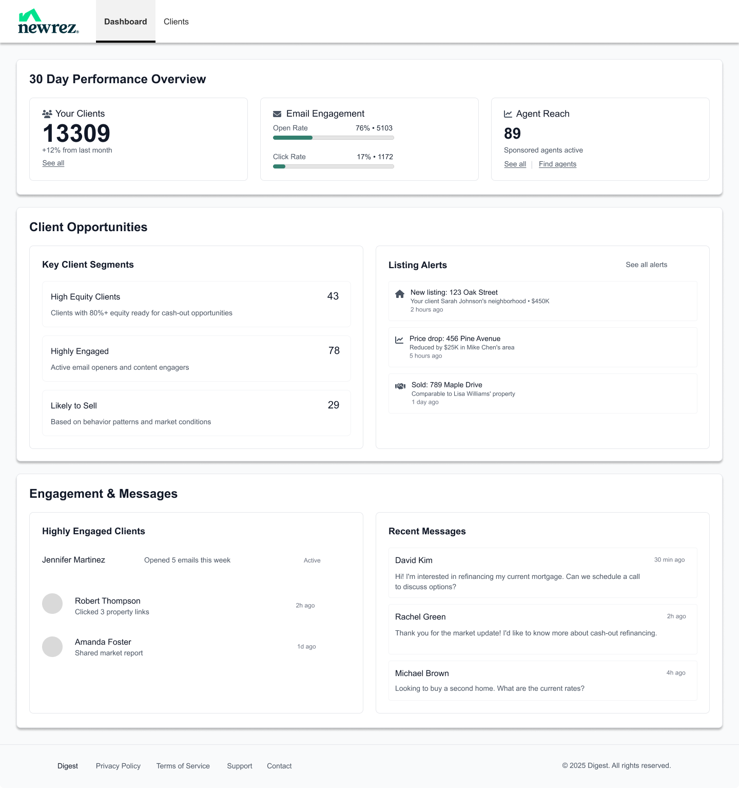Open David Kim's message
Screen dimensions: 739x788
coord(543,573)
